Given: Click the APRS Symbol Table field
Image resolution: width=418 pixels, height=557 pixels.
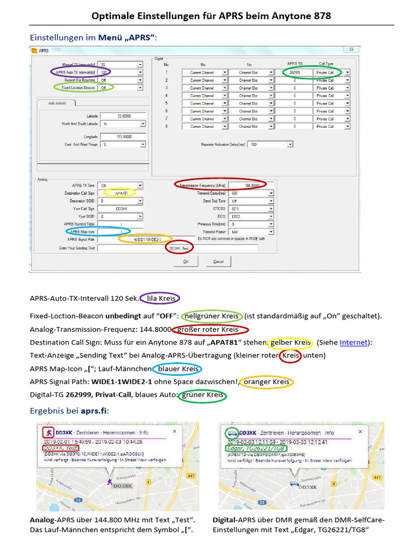Looking at the screenshot, I should pyautogui.click(x=120, y=224).
